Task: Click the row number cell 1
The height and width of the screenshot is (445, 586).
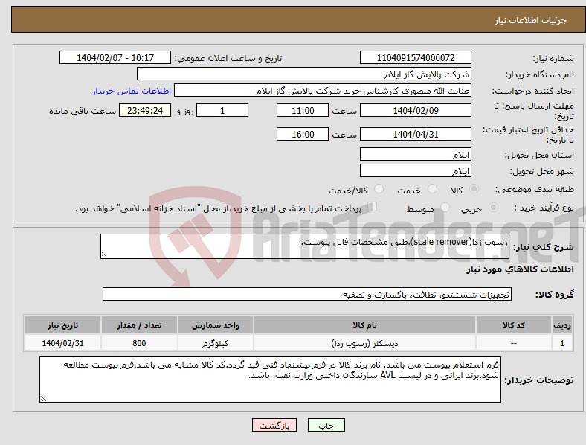Action: click(x=562, y=343)
